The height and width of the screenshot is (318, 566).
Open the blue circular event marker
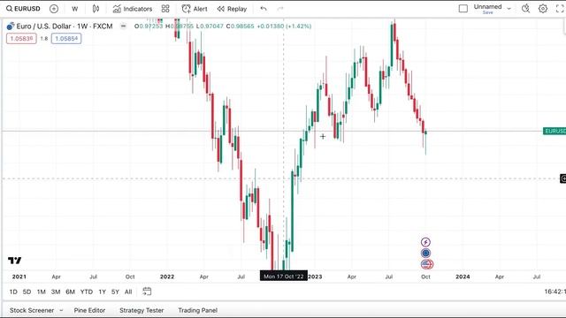point(426,254)
